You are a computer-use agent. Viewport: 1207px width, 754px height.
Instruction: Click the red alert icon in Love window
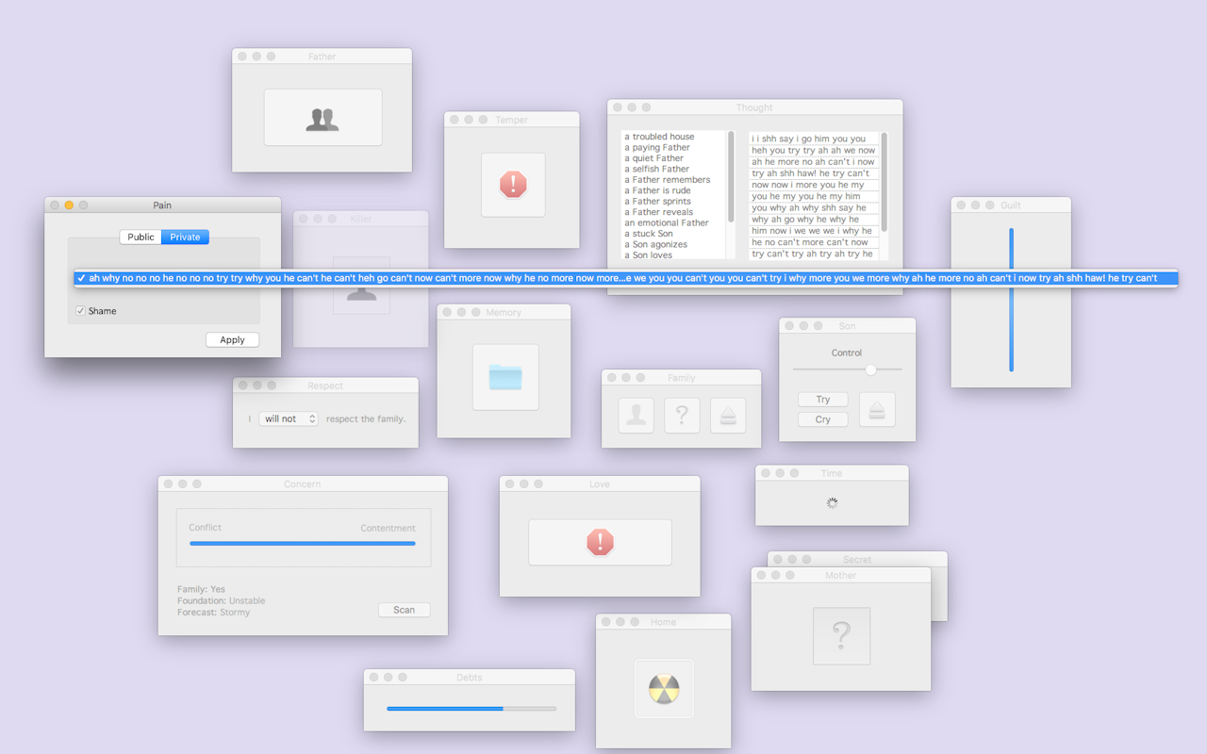[600, 542]
